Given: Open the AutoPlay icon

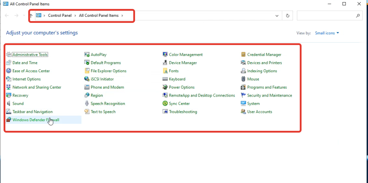Looking at the screenshot, I should (87, 54).
